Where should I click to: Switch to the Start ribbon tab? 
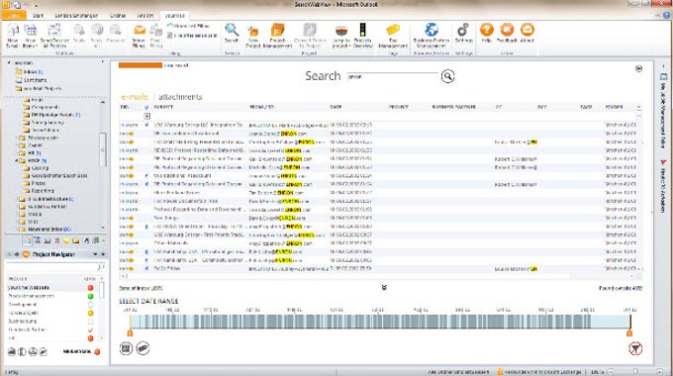point(38,16)
